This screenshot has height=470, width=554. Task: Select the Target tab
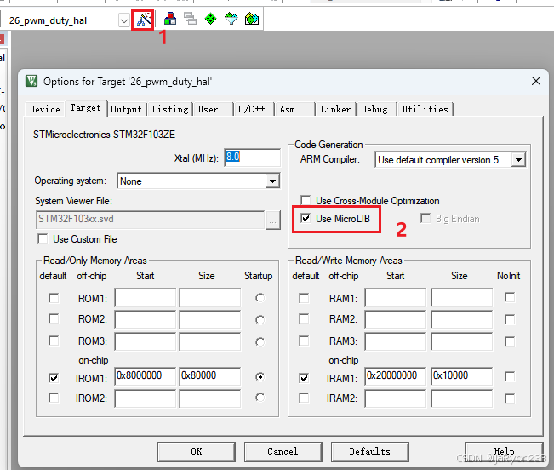pyautogui.click(x=86, y=108)
